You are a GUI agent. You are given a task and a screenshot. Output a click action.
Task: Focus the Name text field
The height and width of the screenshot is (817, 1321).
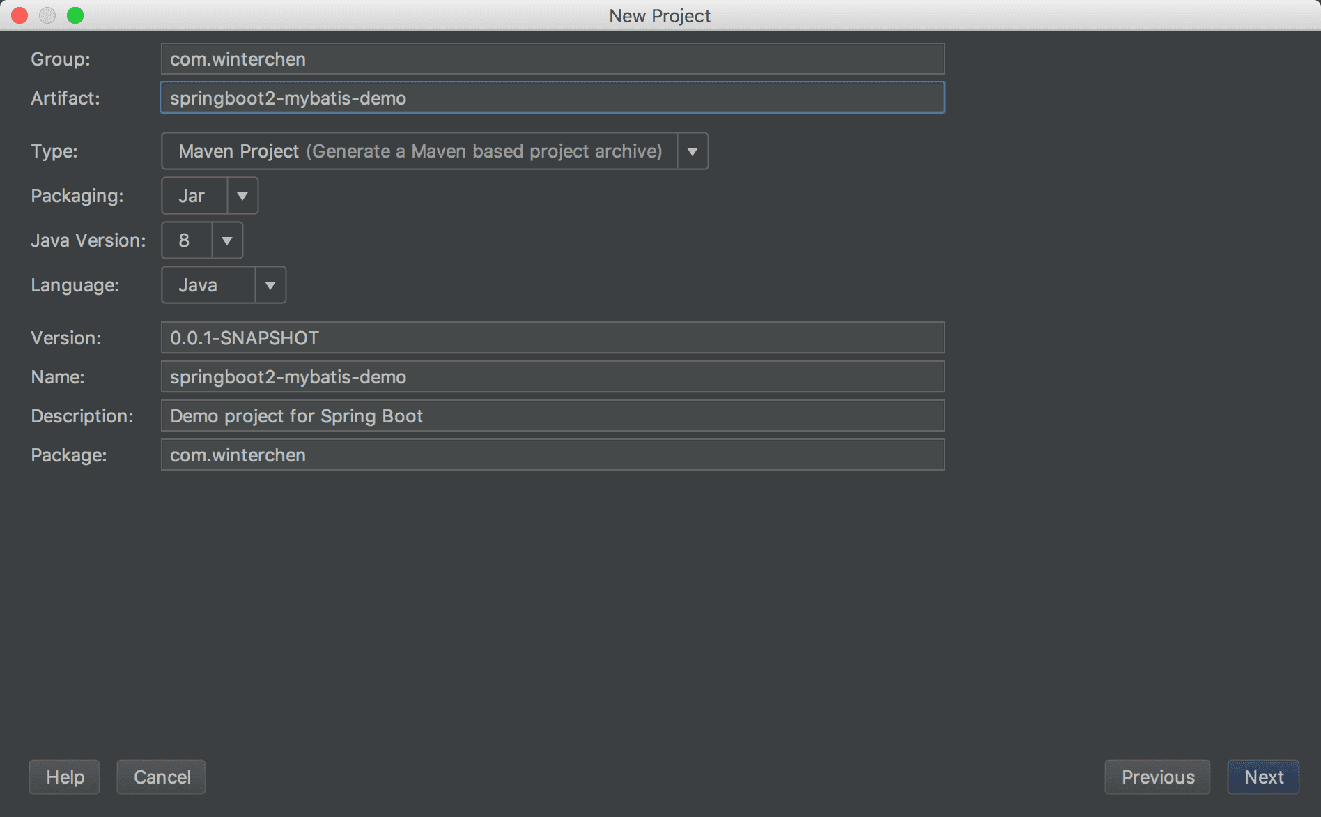point(552,377)
